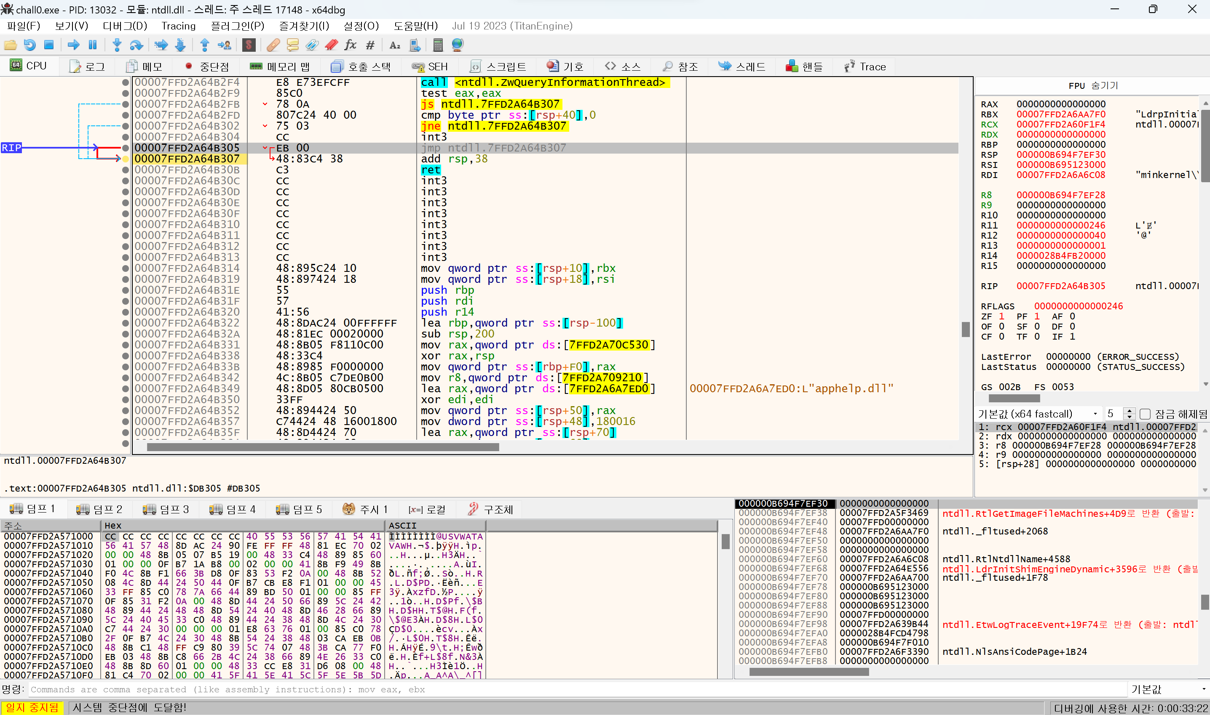This screenshot has height=715, width=1210.
Task: Toggle the 잠금 해제됨 checkbox
Action: (1146, 414)
